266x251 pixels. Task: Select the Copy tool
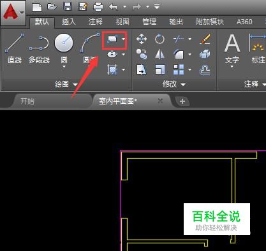point(142,54)
